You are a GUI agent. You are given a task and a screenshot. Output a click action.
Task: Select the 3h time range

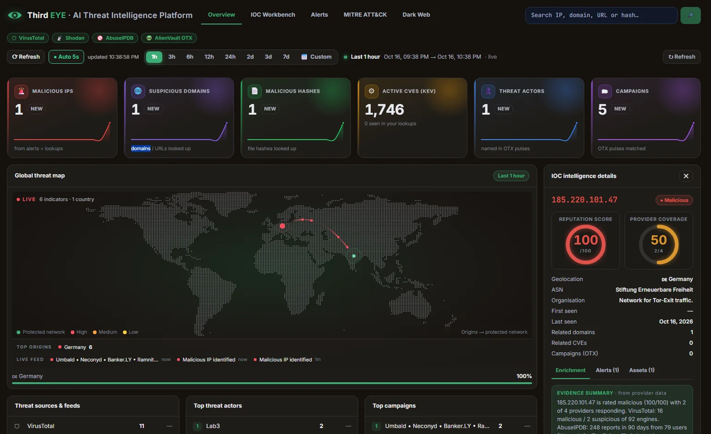(172, 57)
